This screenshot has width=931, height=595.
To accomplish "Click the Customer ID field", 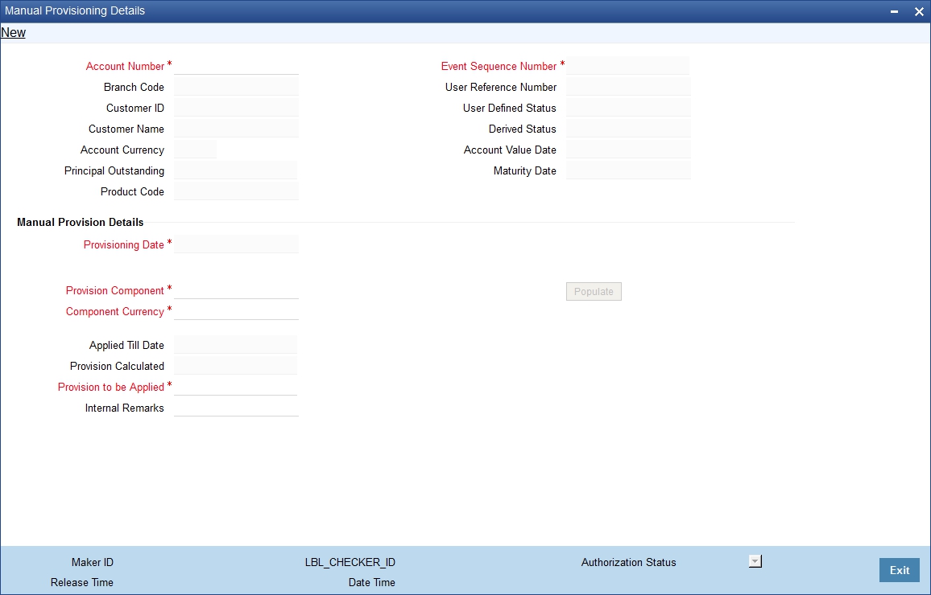I will point(236,107).
